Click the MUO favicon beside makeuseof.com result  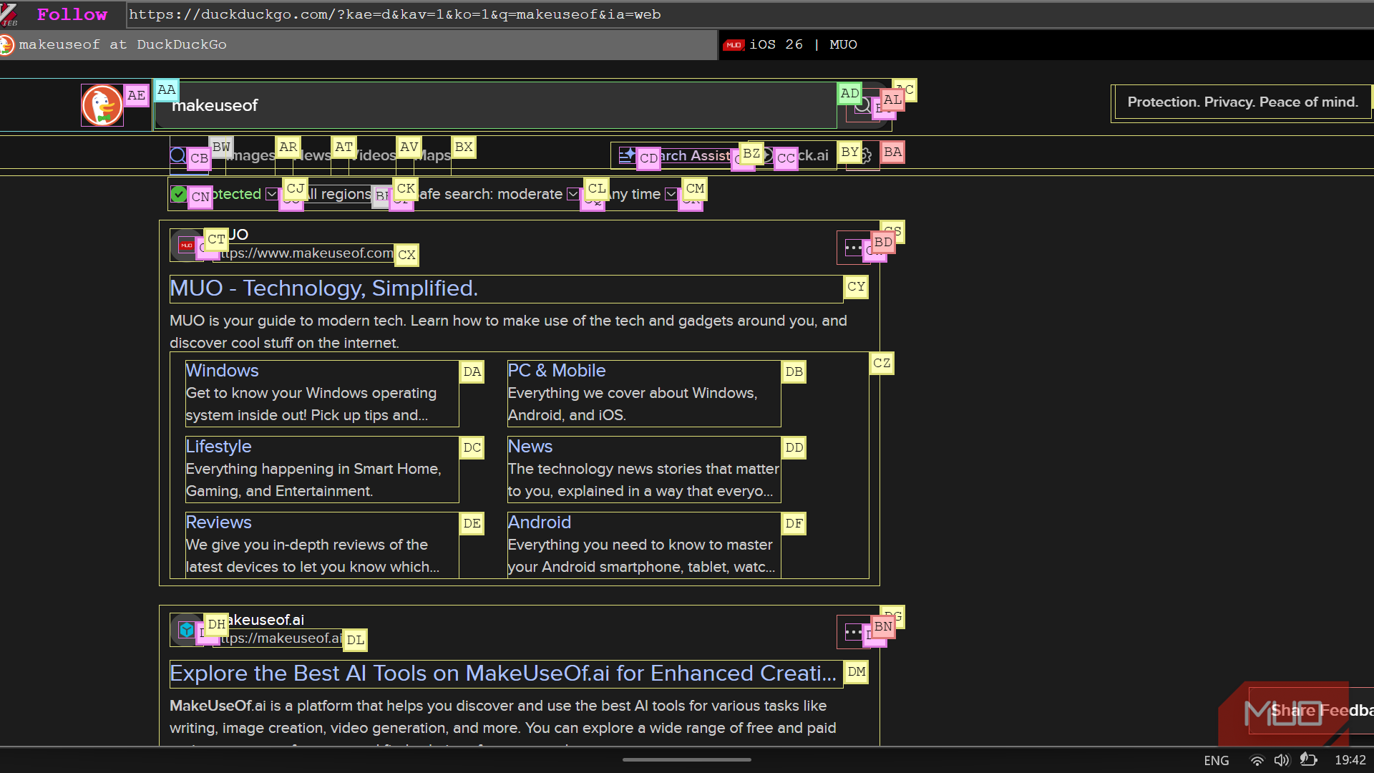(x=187, y=245)
